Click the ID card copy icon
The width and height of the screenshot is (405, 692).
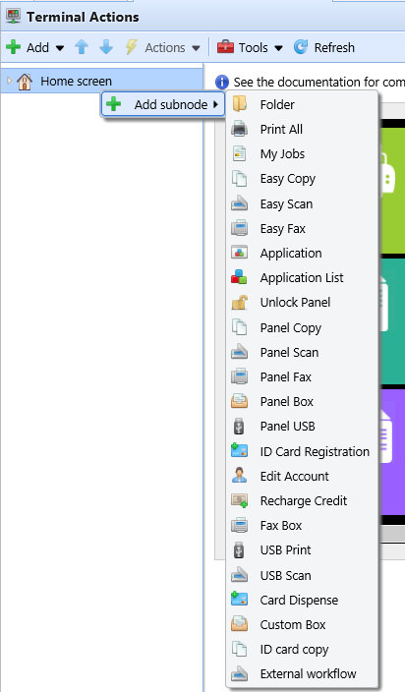click(x=240, y=649)
